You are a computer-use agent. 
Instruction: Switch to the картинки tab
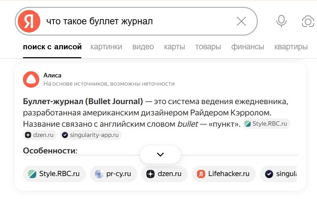click(x=106, y=47)
